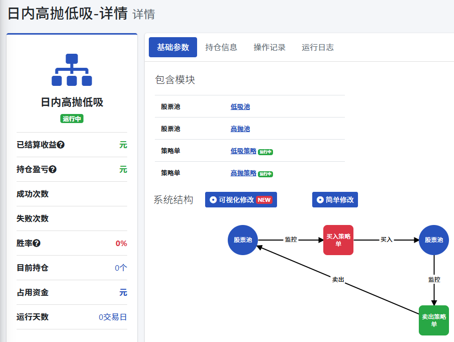Click the right 股票池 node after 买入 arrow
This screenshot has height=342, width=454.
tap(434, 240)
